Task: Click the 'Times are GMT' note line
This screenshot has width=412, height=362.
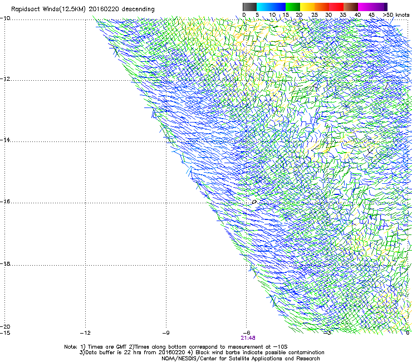Action: point(176,347)
